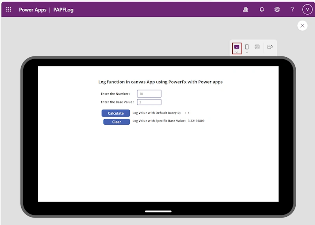Select the browser window preview icon
The image size is (315, 225).
257,47
